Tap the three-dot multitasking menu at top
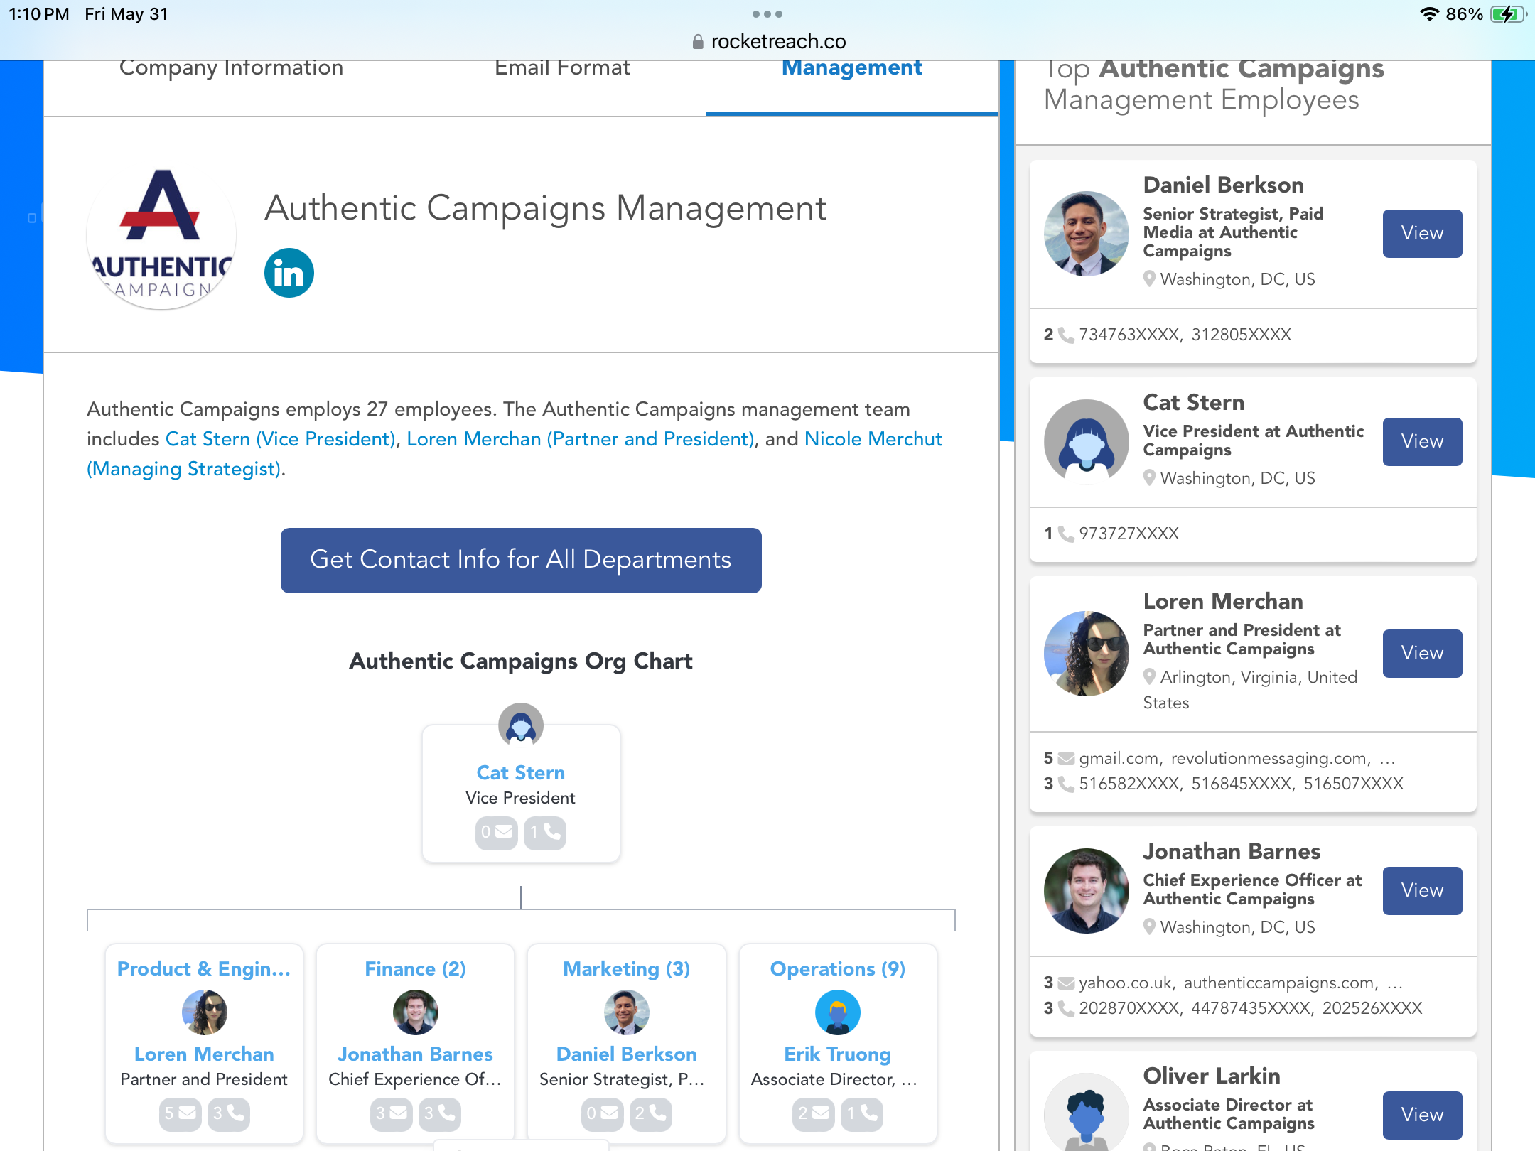Image resolution: width=1535 pixels, height=1151 pixels. 767,14
